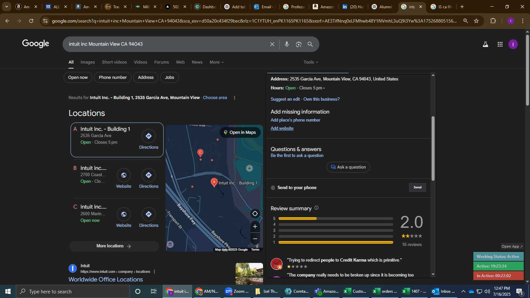Image resolution: width=530 pixels, height=298 pixels.
Task: Get directions to Intuit Inc. Building 1
Action: coord(149,140)
